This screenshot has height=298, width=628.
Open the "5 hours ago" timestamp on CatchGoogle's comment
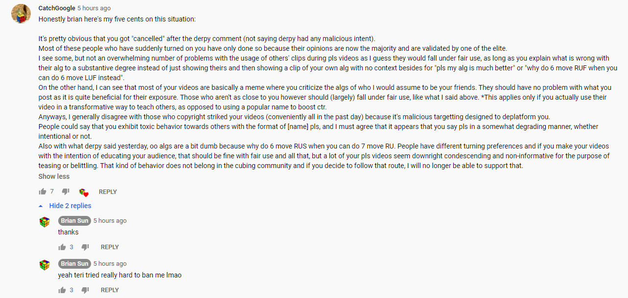tap(94, 8)
